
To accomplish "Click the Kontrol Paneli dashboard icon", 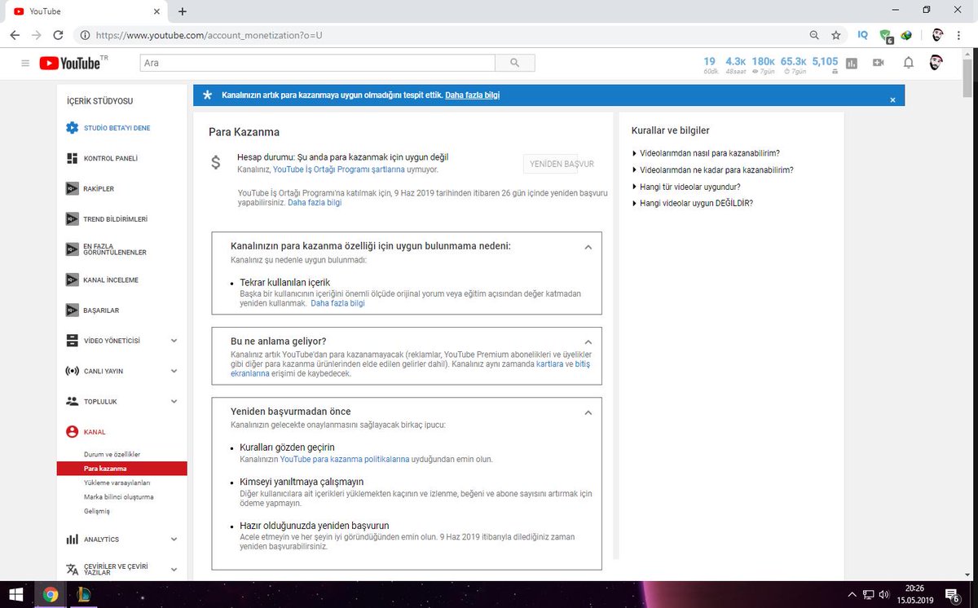I will 72,158.
